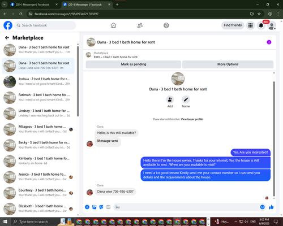This screenshot has height=226, width=283.
Task: Open Jessica conversation
Action: [x=38, y=177]
